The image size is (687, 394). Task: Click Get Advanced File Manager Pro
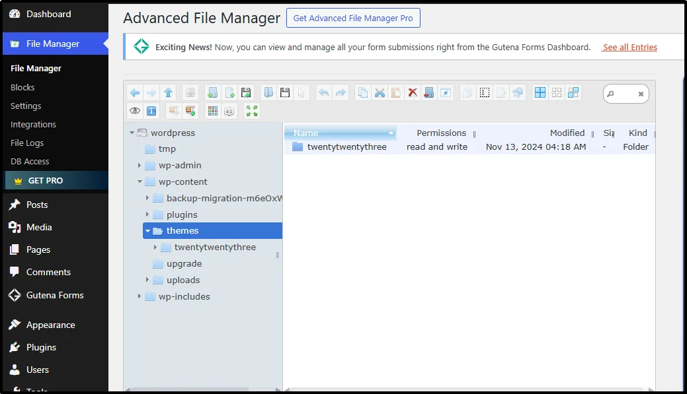point(352,18)
